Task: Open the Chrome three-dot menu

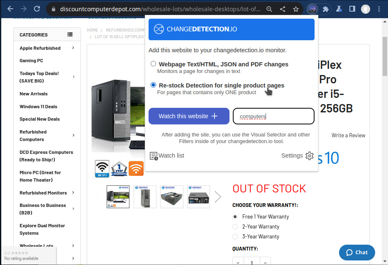Action: [x=379, y=9]
